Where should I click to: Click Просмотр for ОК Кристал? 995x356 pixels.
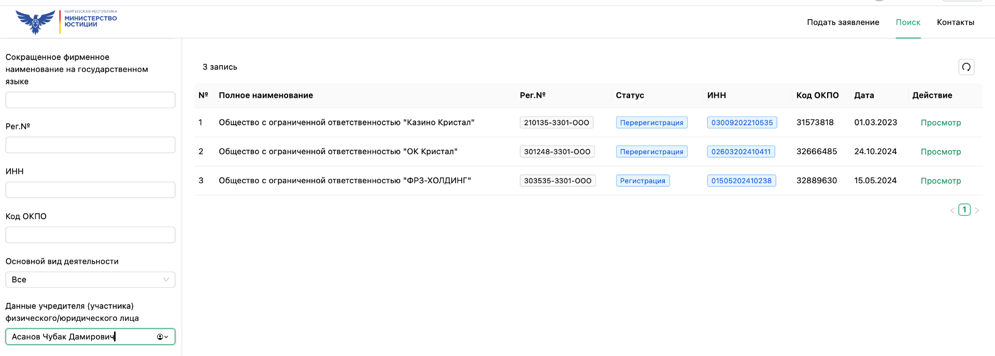click(x=940, y=152)
